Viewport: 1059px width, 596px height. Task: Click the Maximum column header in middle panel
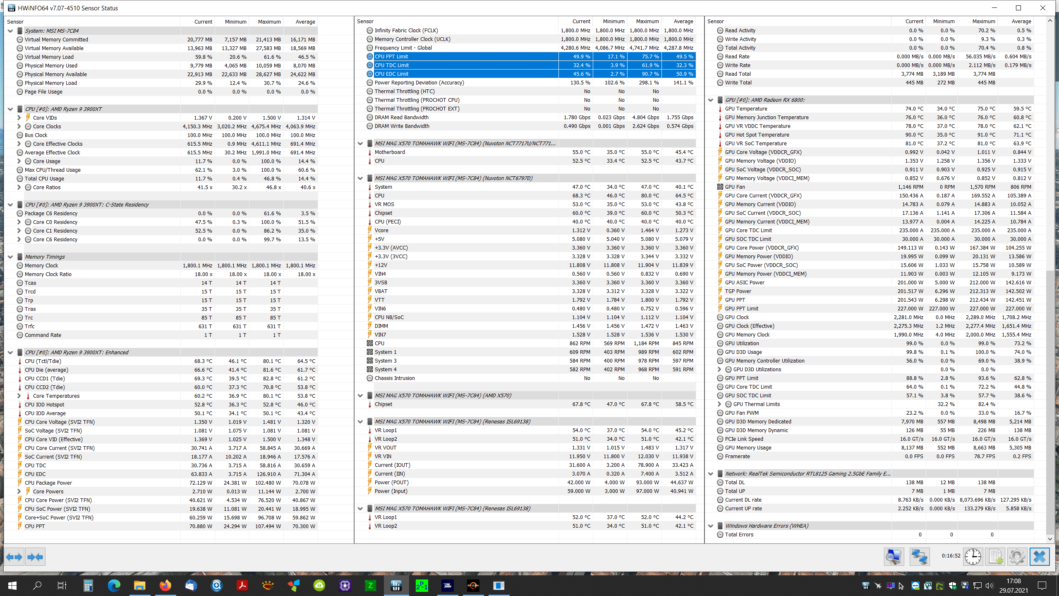[x=644, y=21]
